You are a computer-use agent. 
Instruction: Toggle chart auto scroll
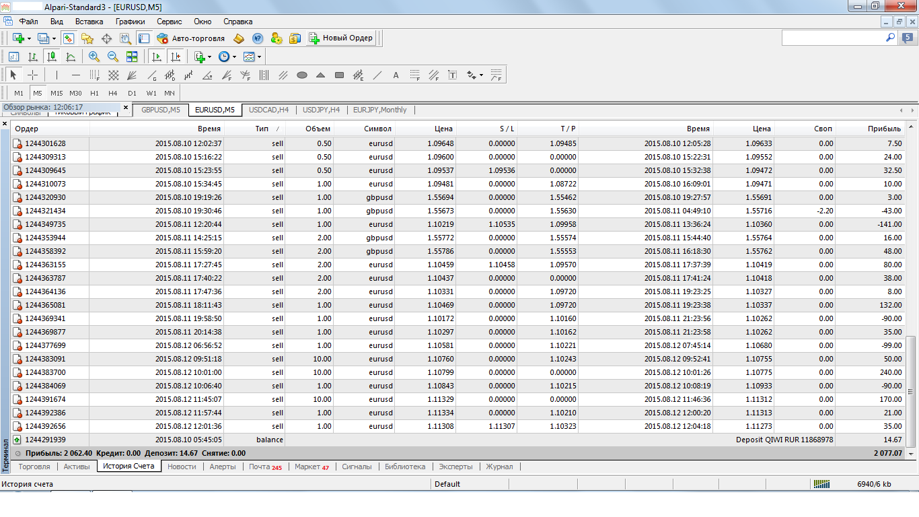[x=157, y=57]
